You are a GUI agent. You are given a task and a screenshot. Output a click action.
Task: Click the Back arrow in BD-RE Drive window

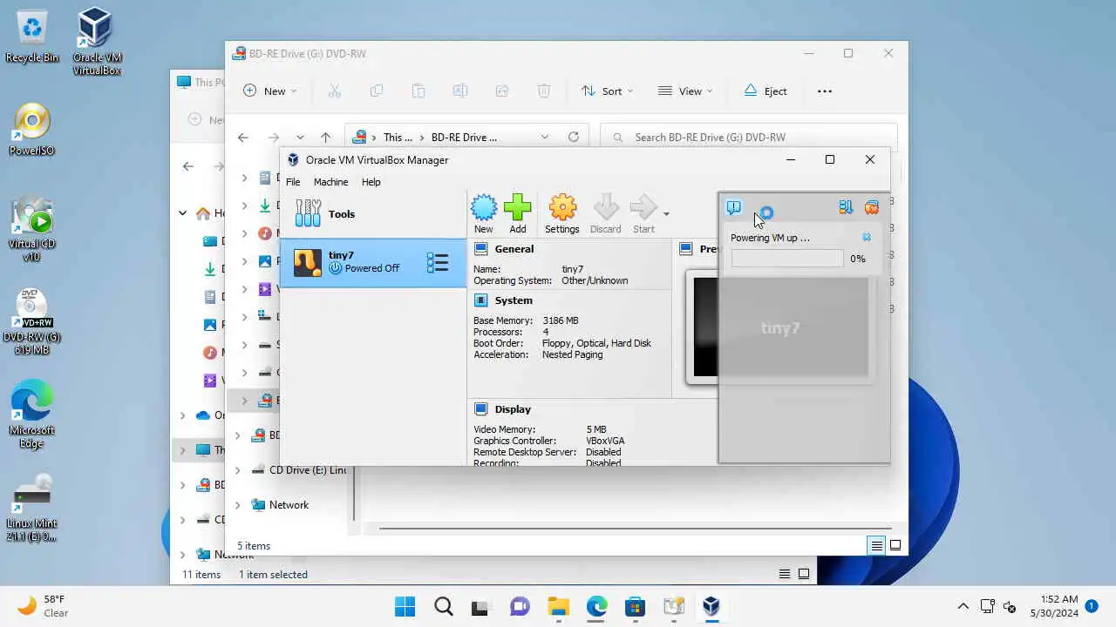pyautogui.click(x=243, y=138)
